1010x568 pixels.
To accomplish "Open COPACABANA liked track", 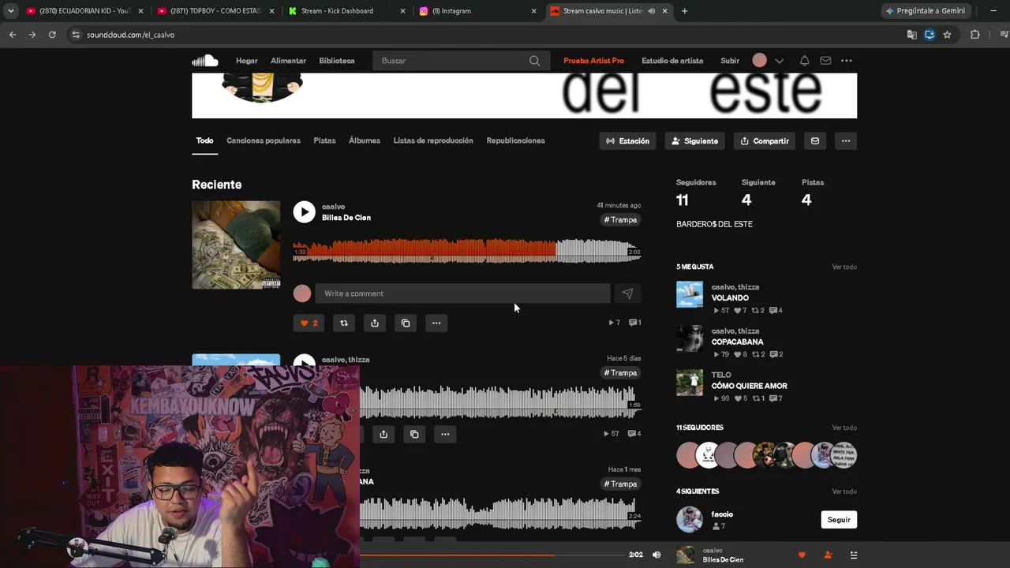I will pos(737,342).
